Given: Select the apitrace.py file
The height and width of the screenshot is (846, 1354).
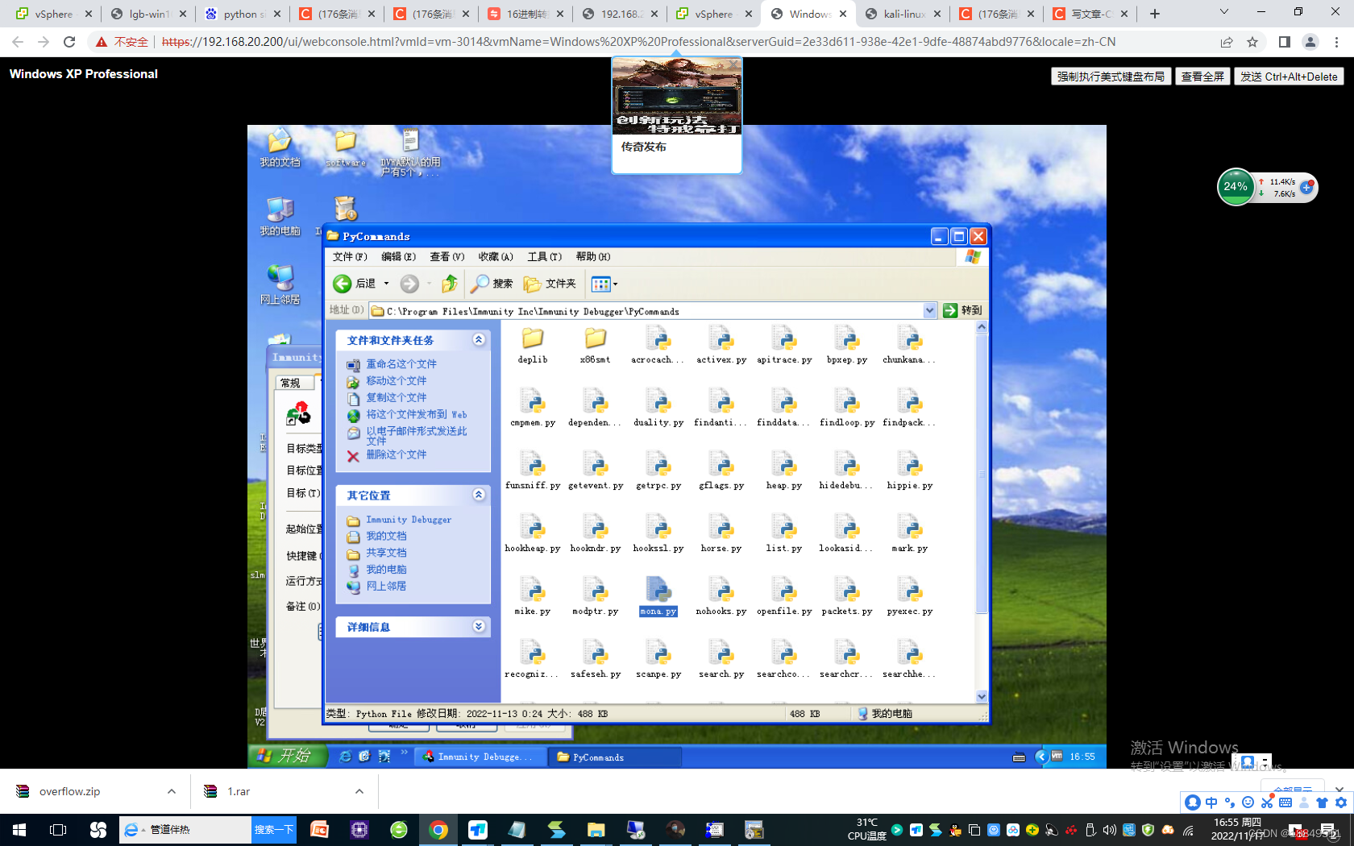Looking at the screenshot, I should click(784, 346).
